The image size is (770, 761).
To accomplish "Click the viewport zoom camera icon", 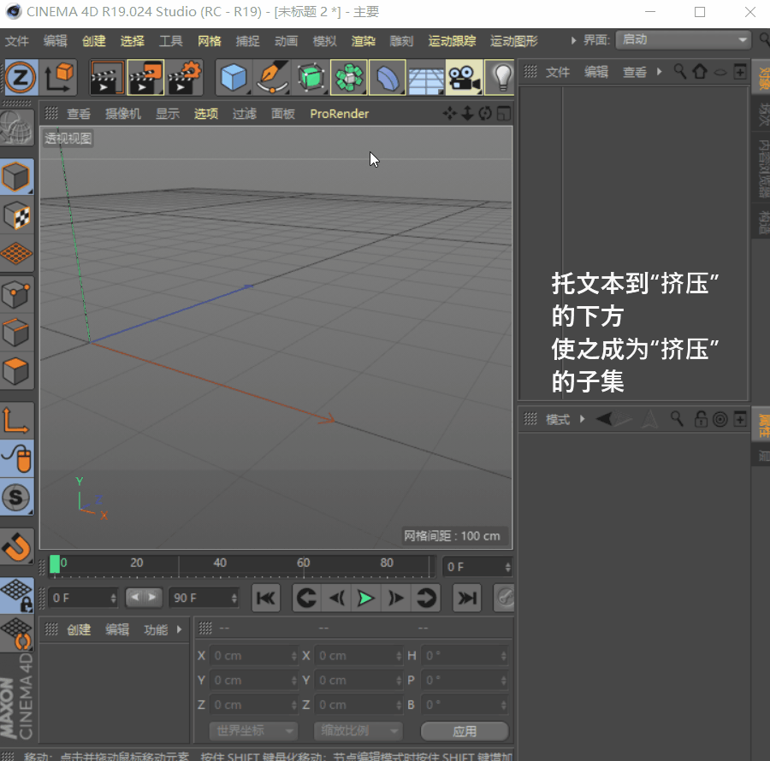I will click(x=467, y=114).
